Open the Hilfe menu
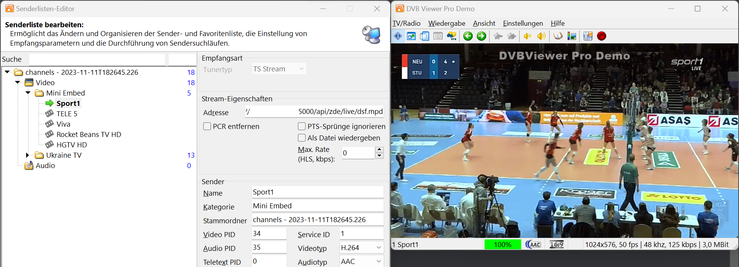 click(558, 23)
